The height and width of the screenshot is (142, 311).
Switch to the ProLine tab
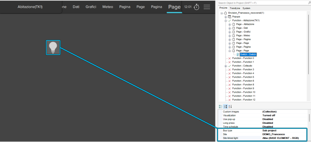point(223,8)
